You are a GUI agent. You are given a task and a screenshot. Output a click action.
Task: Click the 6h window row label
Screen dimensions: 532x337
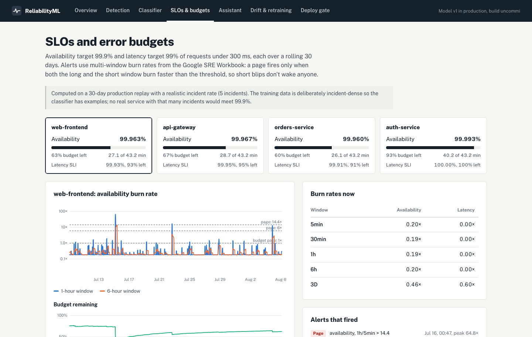click(x=314, y=269)
